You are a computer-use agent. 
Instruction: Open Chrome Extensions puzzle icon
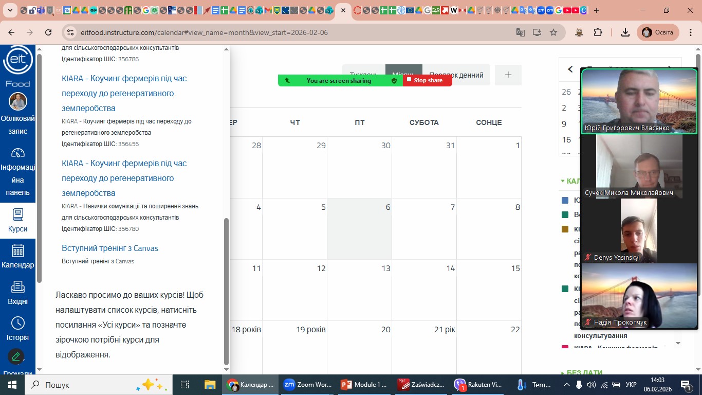[x=598, y=32]
